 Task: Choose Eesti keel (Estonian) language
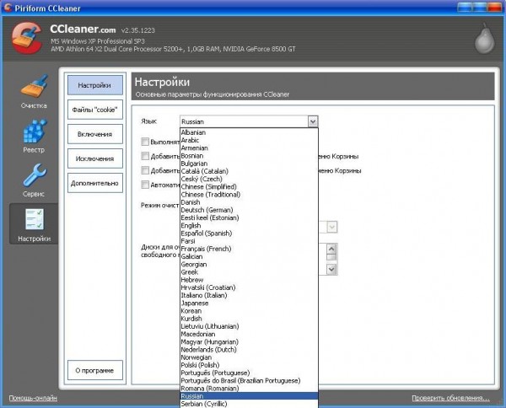click(x=249, y=217)
